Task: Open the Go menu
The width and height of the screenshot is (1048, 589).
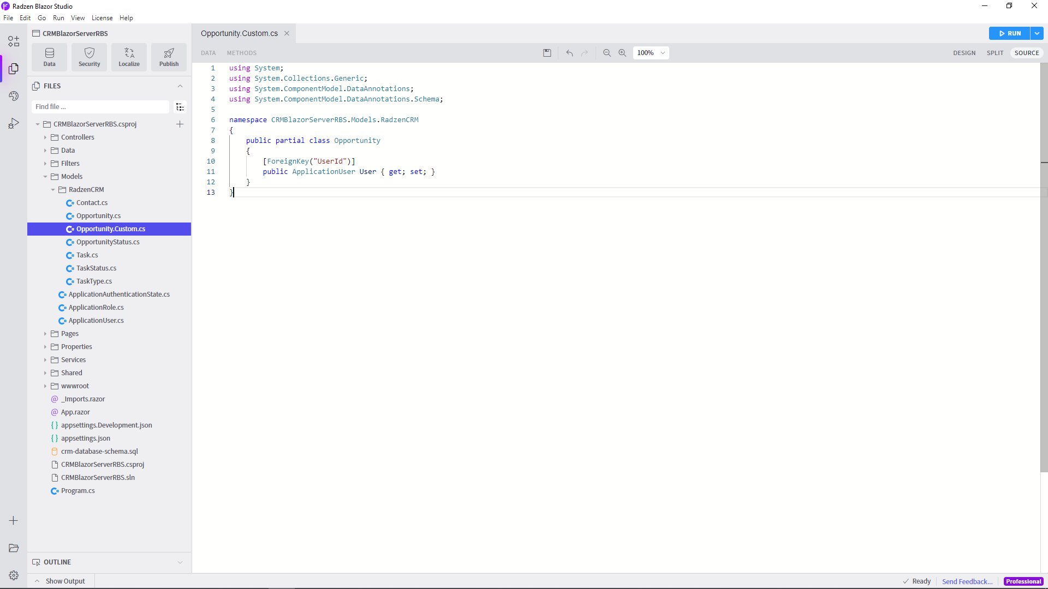Action: pos(42,18)
